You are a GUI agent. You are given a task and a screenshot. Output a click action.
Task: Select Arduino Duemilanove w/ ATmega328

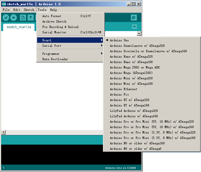152,46
